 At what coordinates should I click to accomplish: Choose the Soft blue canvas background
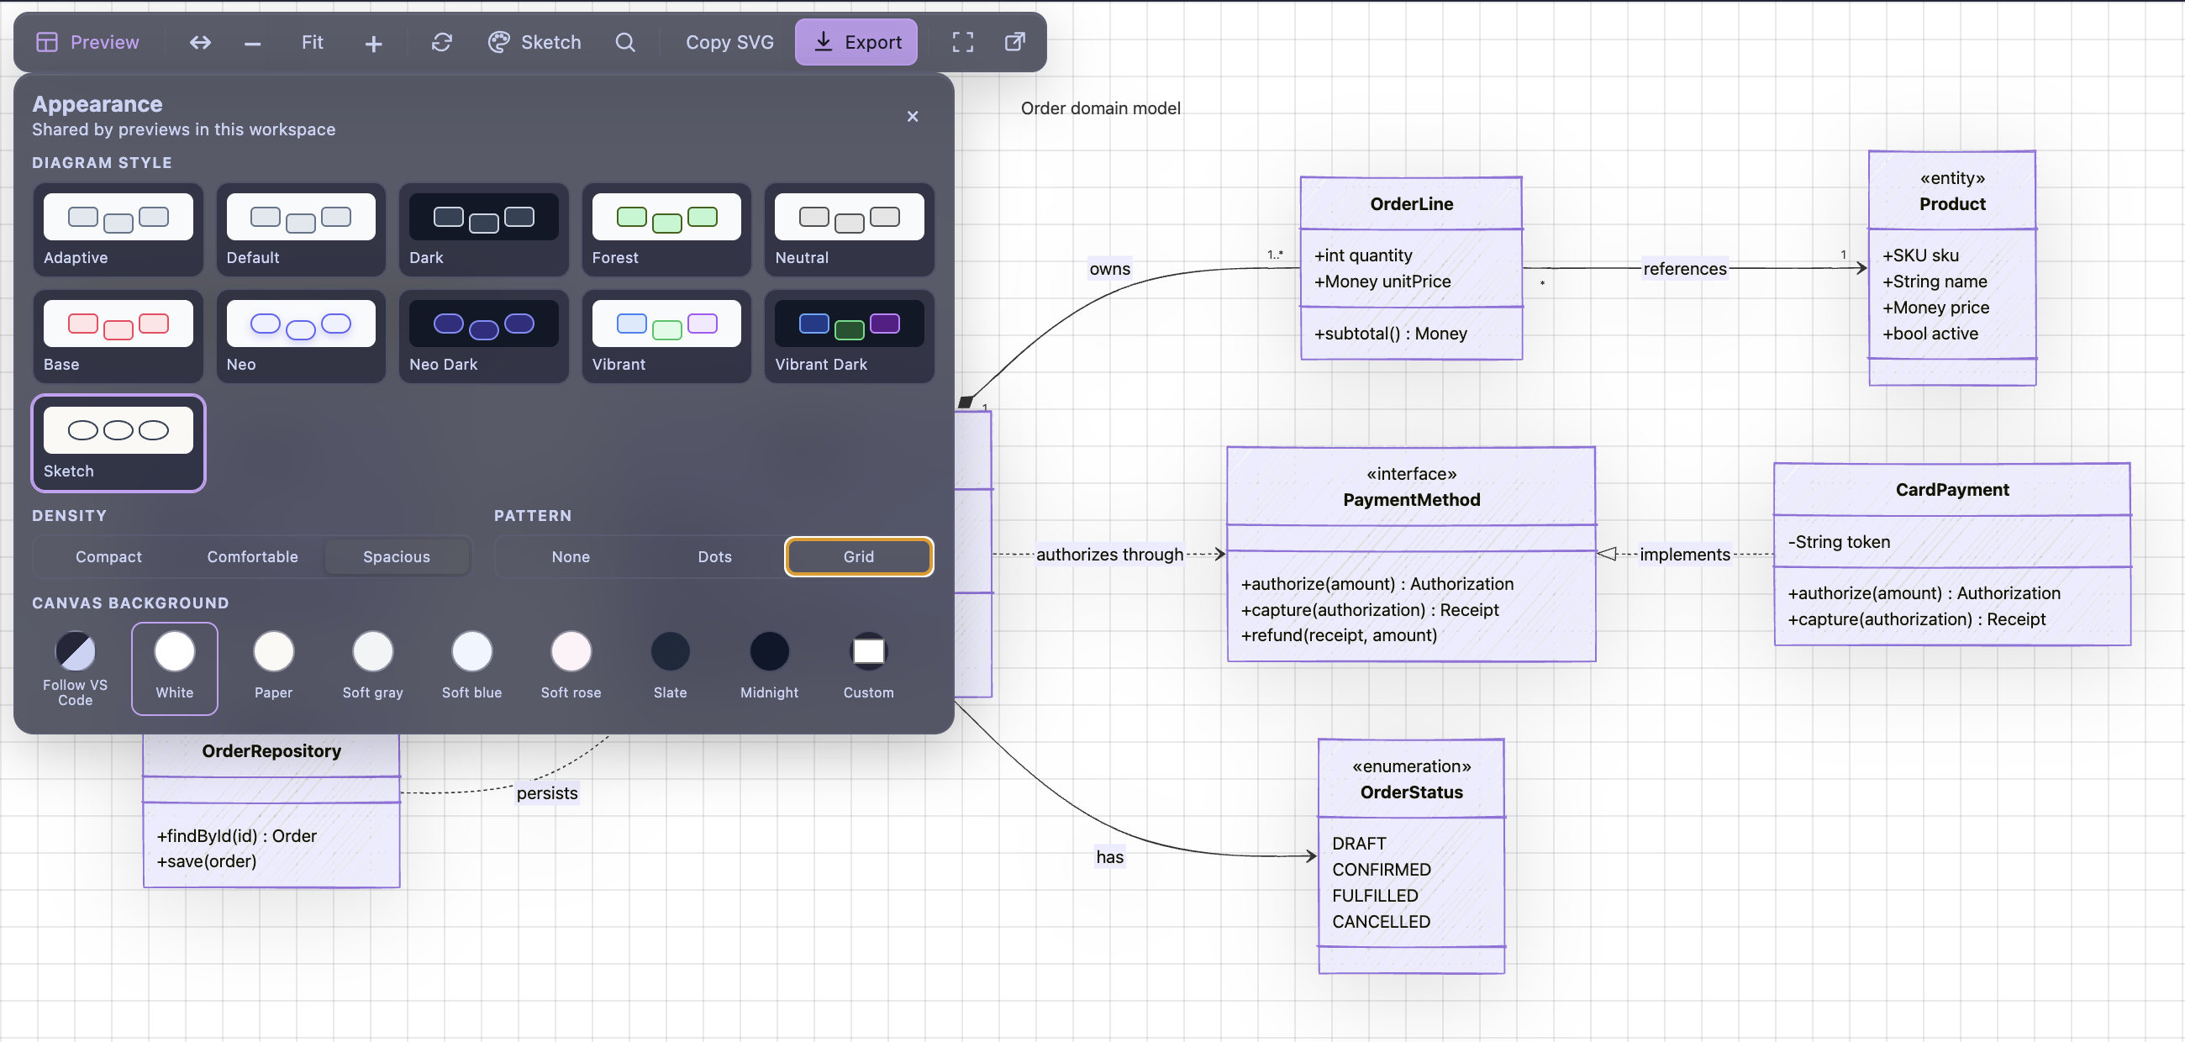coord(471,669)
